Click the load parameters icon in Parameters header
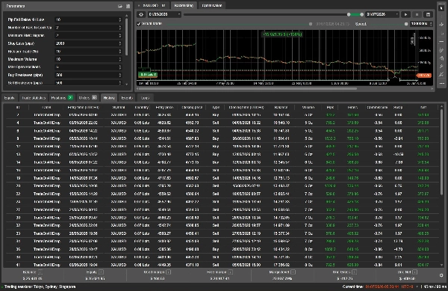 coord(120,6)
